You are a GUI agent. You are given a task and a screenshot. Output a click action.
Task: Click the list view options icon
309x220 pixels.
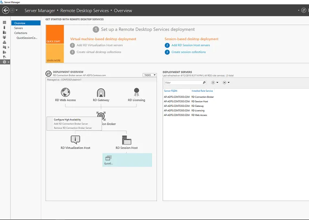click(x=213, y=83)
